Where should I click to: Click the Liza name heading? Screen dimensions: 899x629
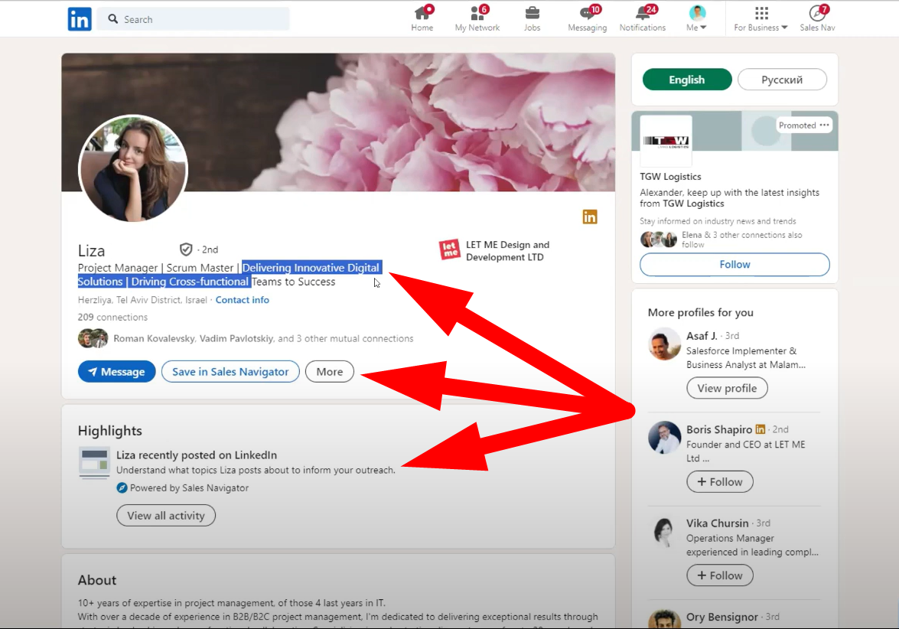(91, 250)
